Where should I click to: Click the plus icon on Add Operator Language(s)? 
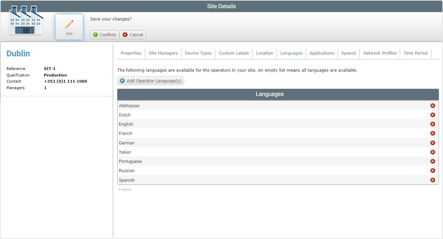click(x=122, y=81)
